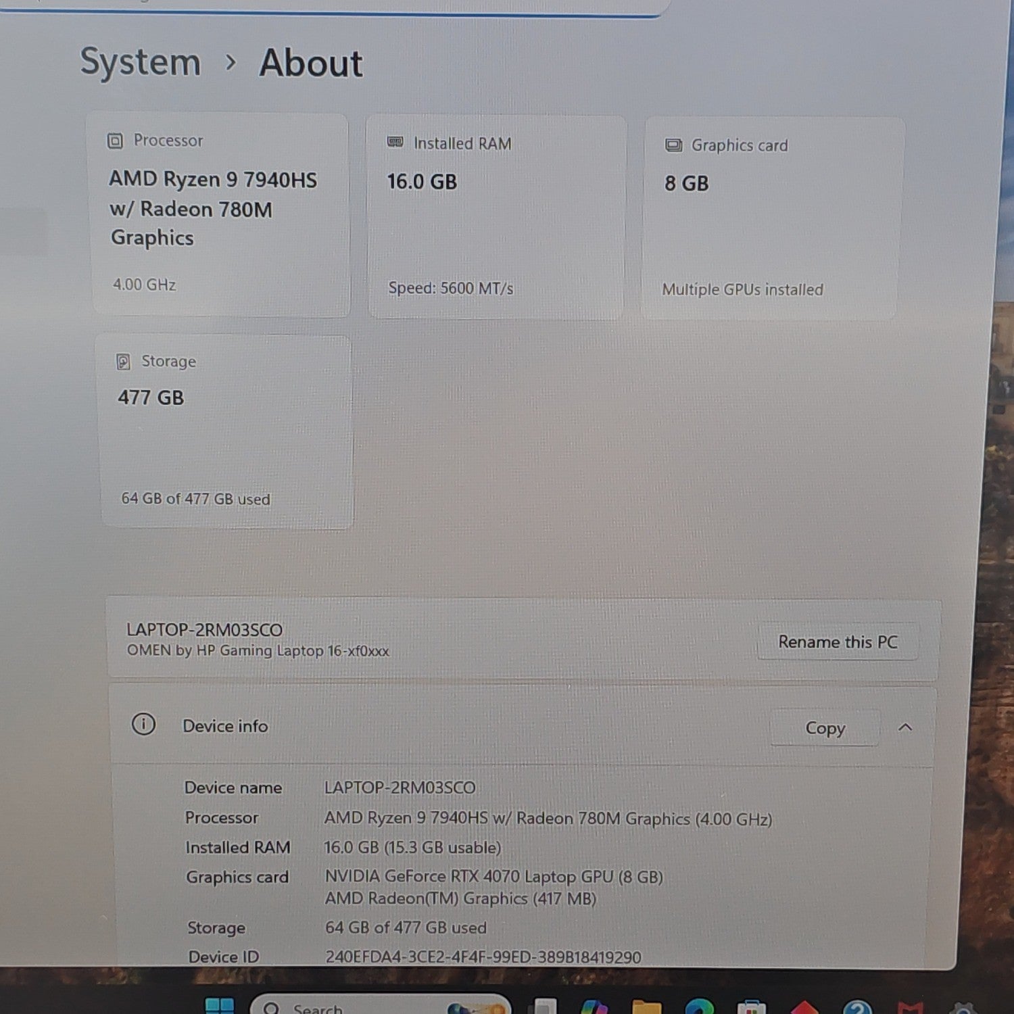
Task: Click "64 GB of 477 GB used" in Storage card
Action: click(196, 499)
